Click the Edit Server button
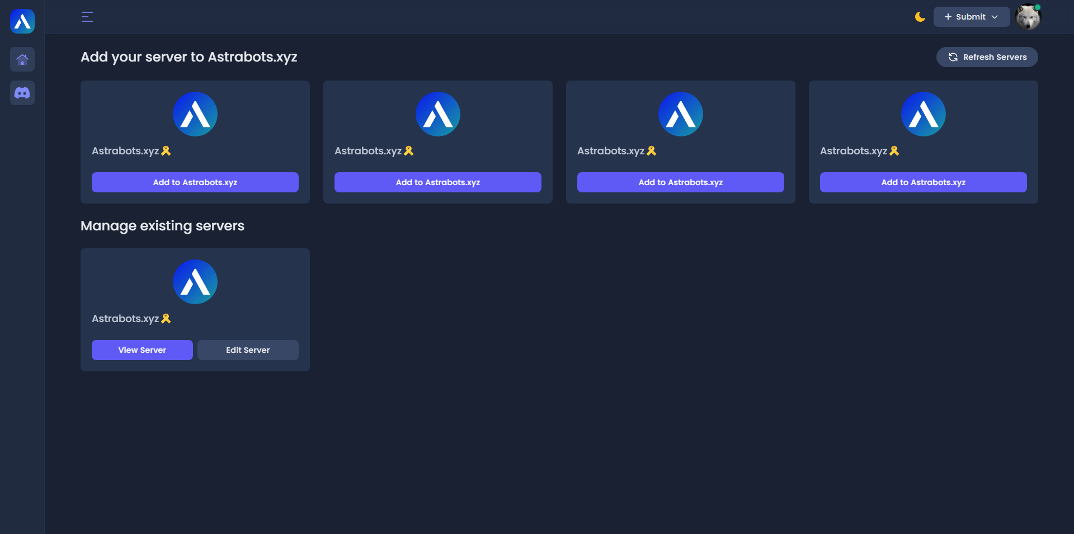This screenshot has width=1074, height=534. point(248,350)
